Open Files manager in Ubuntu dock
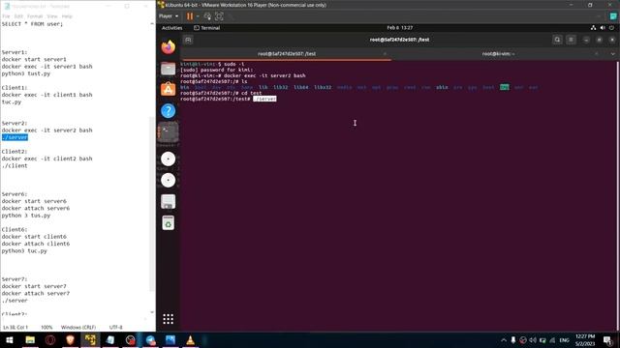The image size is (620, 348). (168, 69)
